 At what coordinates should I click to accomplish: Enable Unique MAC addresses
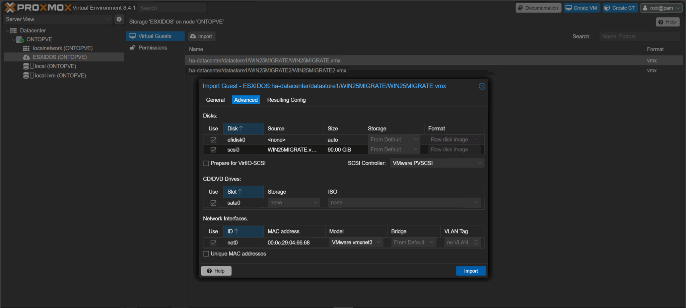tap(206, 254)
